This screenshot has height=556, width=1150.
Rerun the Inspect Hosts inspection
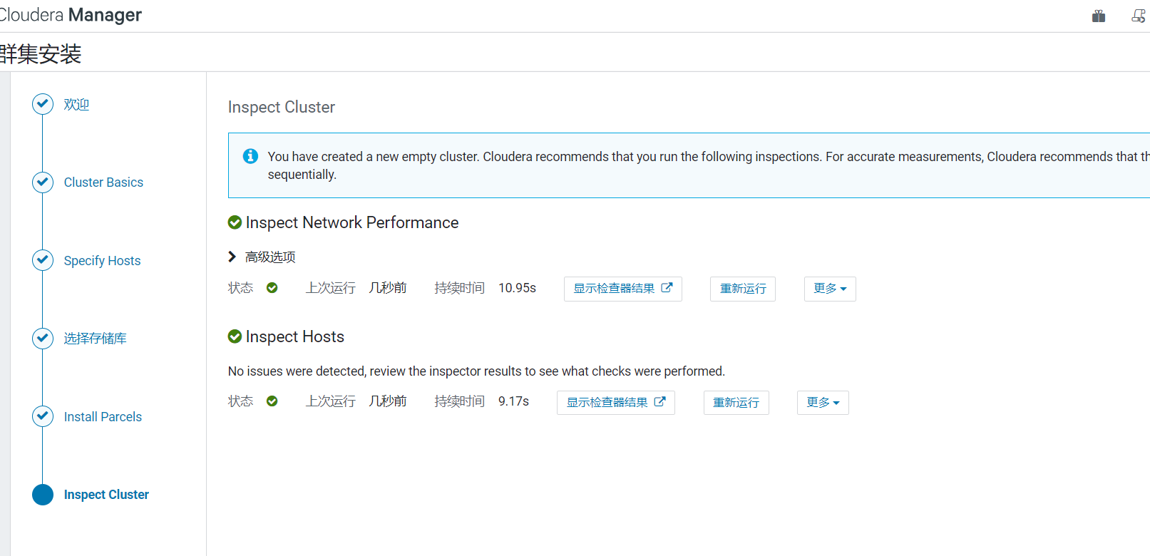pos(736,403)
